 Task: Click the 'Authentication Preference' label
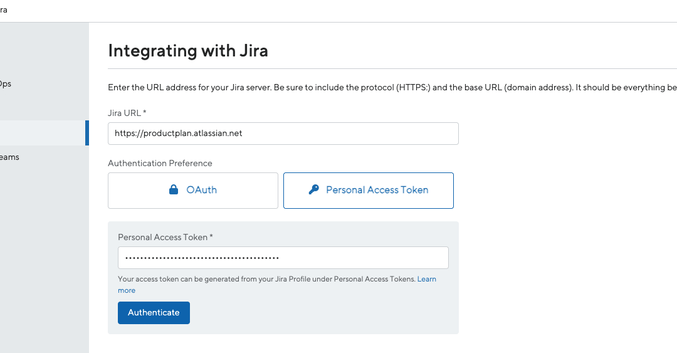coord(160,163)
